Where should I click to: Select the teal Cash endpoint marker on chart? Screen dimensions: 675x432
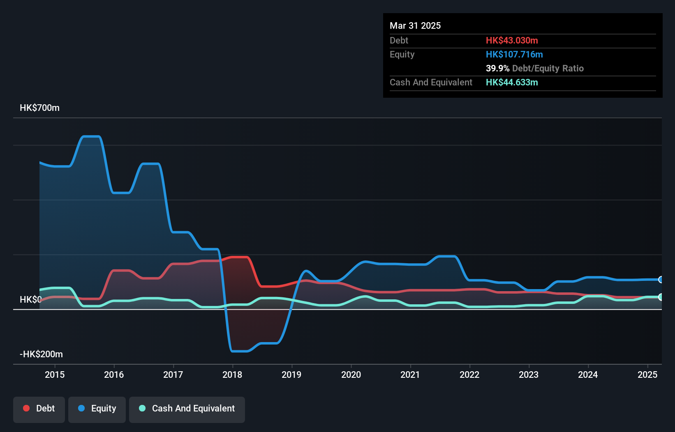coord(661,297)
